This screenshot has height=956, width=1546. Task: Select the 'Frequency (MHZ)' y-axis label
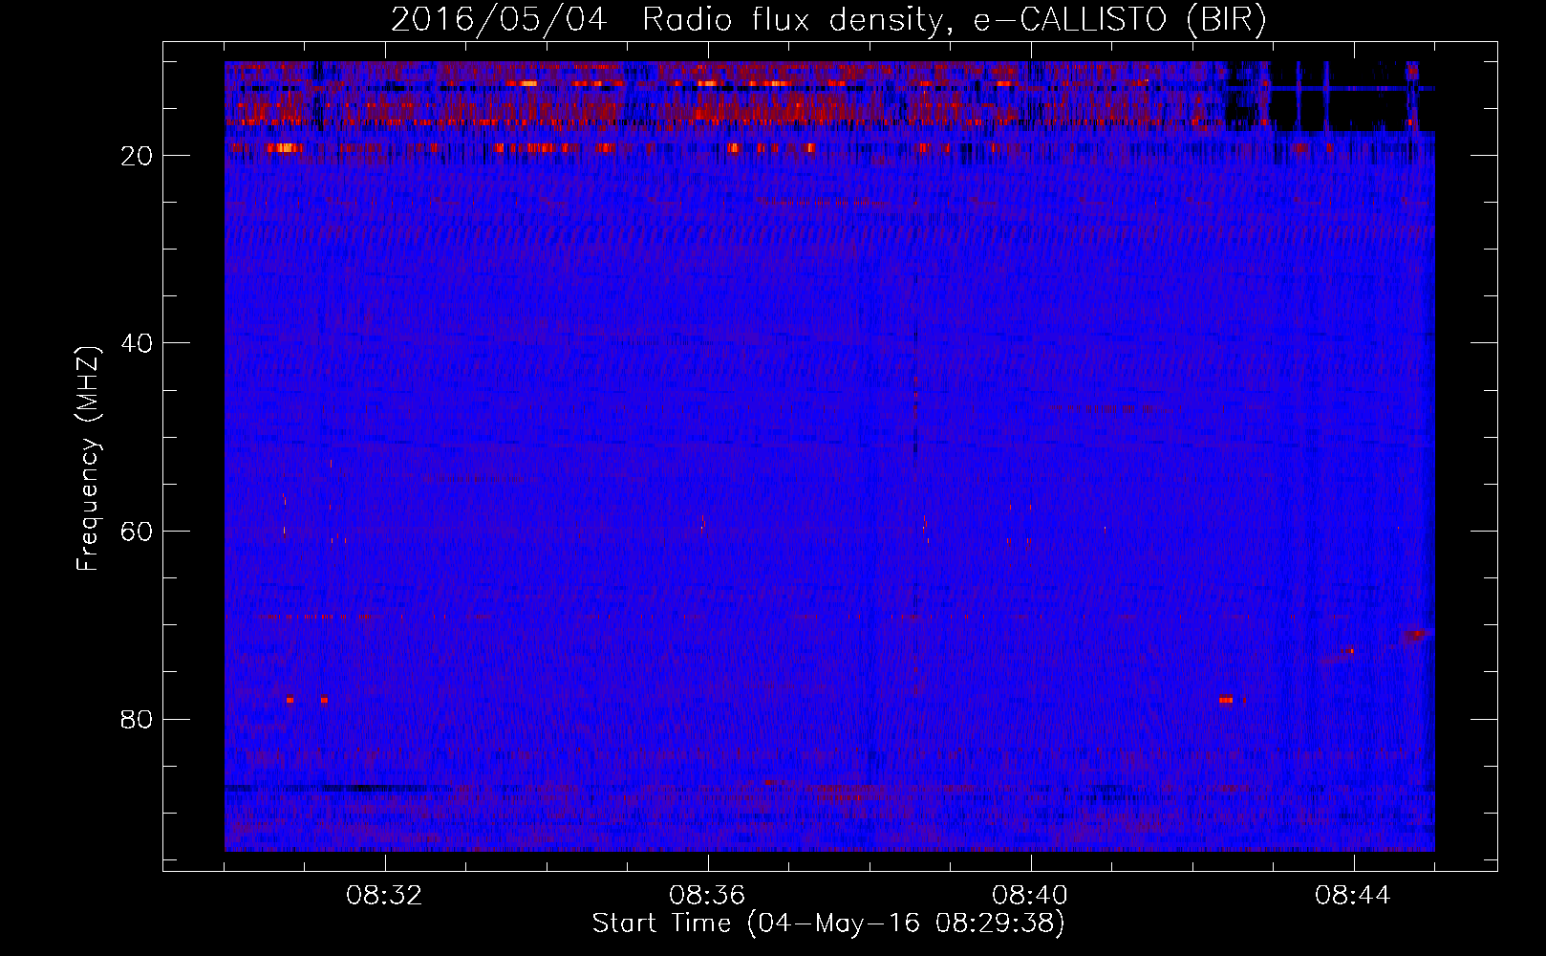click(88, 459)
